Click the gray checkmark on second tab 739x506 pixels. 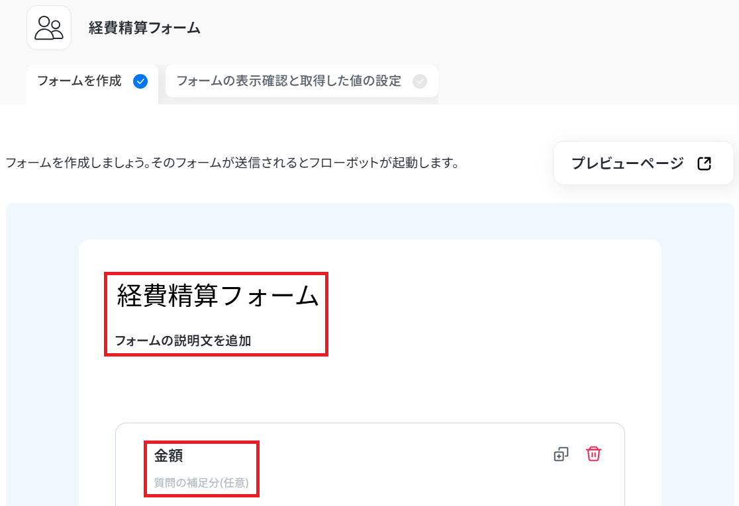coord(419,81)
